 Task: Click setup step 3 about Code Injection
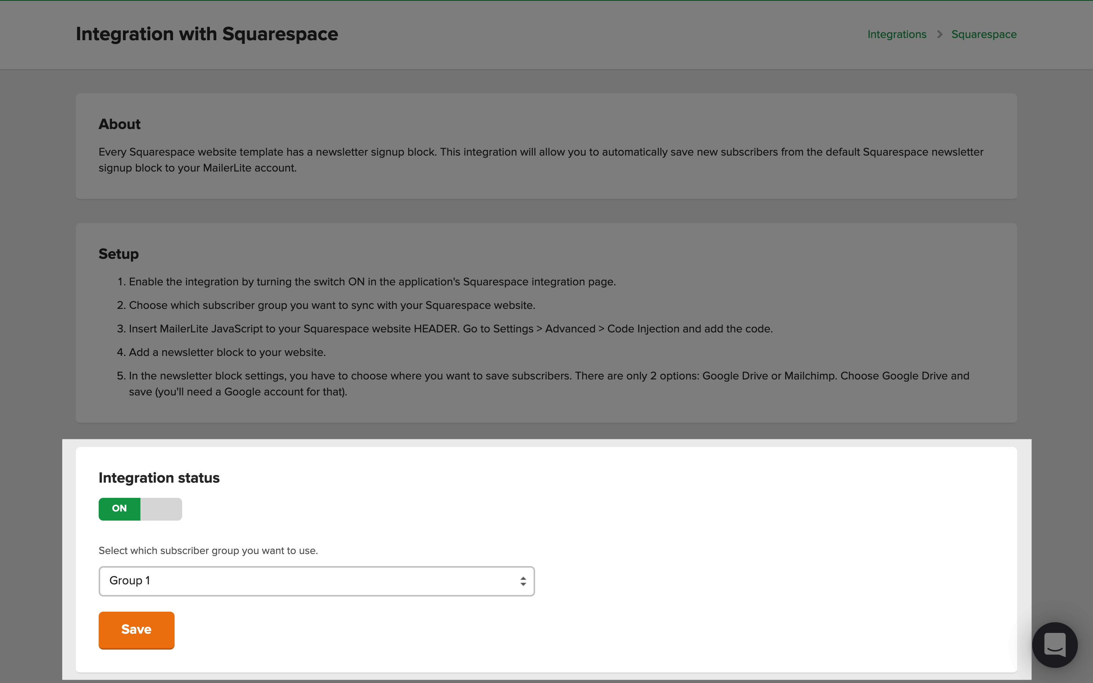[x=451, y=329]
